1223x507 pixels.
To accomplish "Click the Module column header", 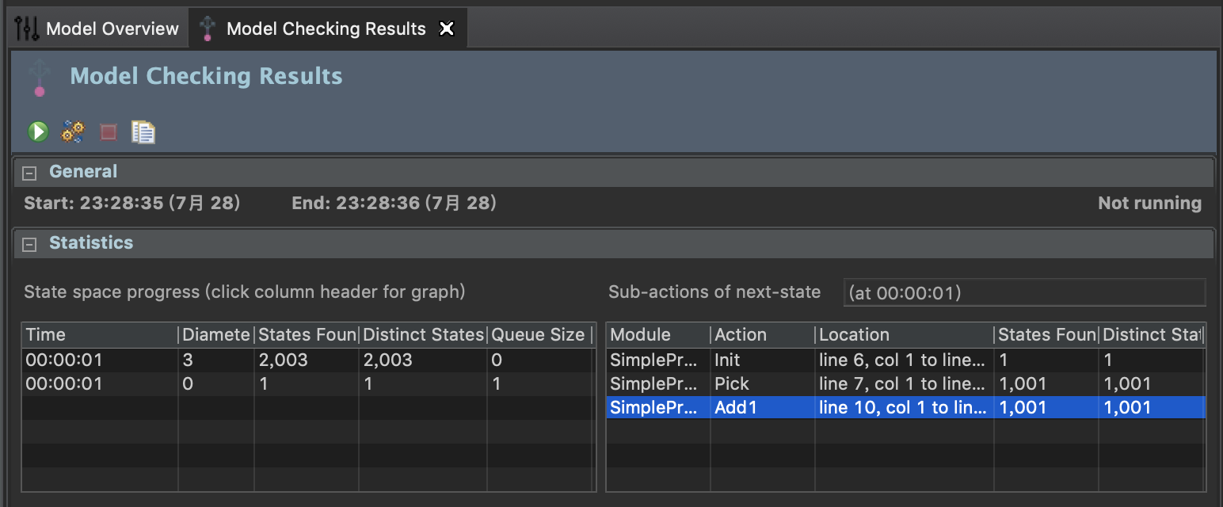I will coord(658,335).
